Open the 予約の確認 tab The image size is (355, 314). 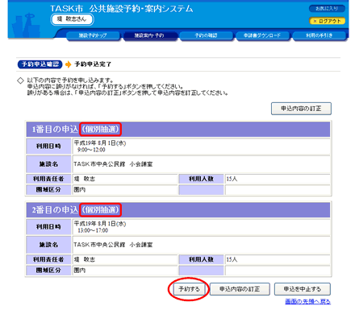[x=206, y=35]
